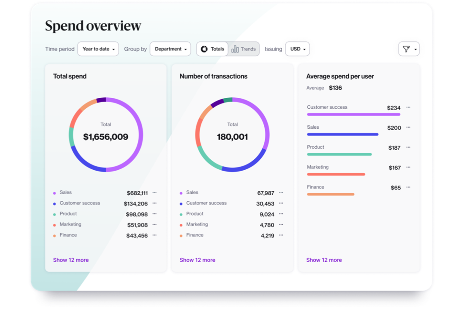Viewport: 463px width, 309px height.
Task: Open the Year to date time period dropdown
Action: pyautogui.click(x=98, y=49)
